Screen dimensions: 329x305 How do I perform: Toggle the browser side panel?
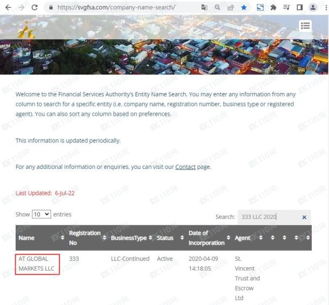(x=300, y=8)
